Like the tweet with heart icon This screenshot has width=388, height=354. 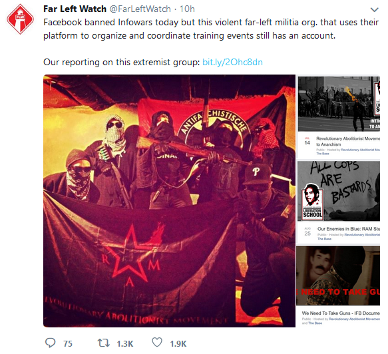click(x=157, y=343)
